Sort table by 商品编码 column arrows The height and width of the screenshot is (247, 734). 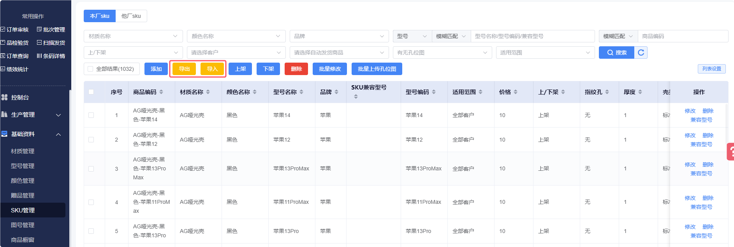pyautogui.click(x=161, y=92)
